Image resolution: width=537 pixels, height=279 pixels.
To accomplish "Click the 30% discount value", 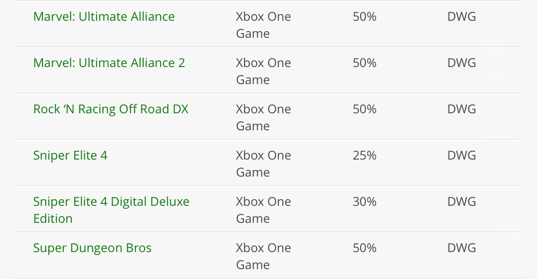I will tap(364, 202).
